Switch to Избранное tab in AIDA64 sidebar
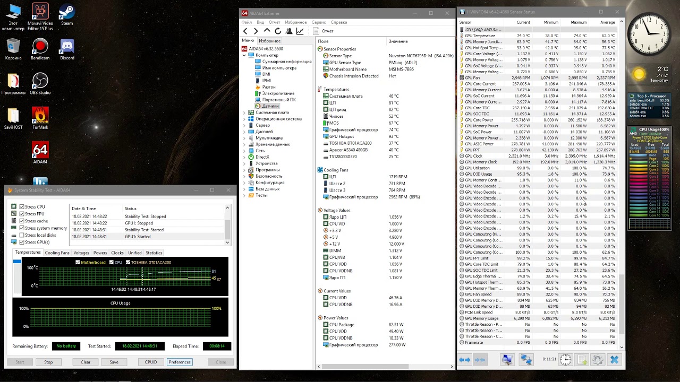This screenshot has height=382, width=680. pos(270,41)
